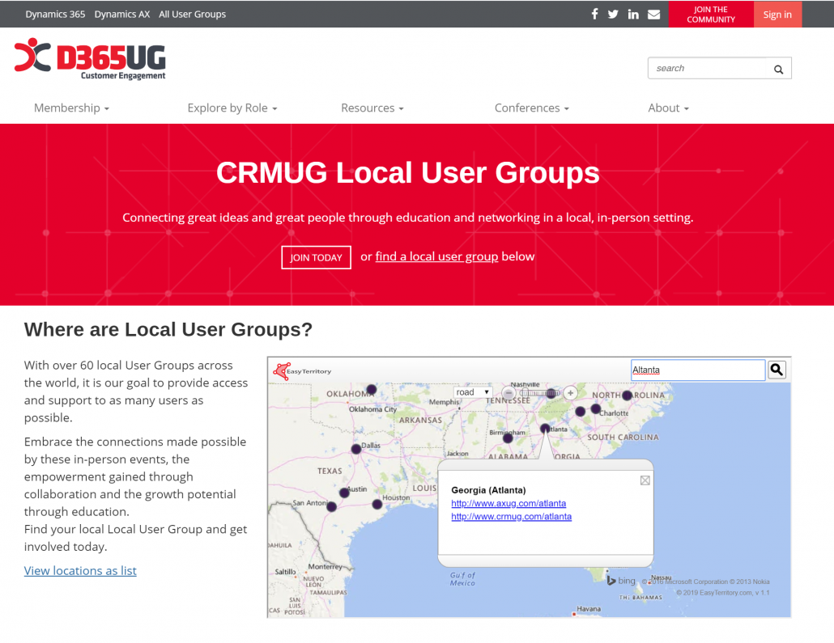The height and width of the screenshot is (643, 834).
Task: Open All User Groups top link
Action: [x=192, y=15]
